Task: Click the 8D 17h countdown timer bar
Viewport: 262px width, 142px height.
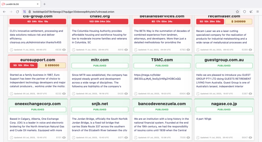Action: [162, 21]
